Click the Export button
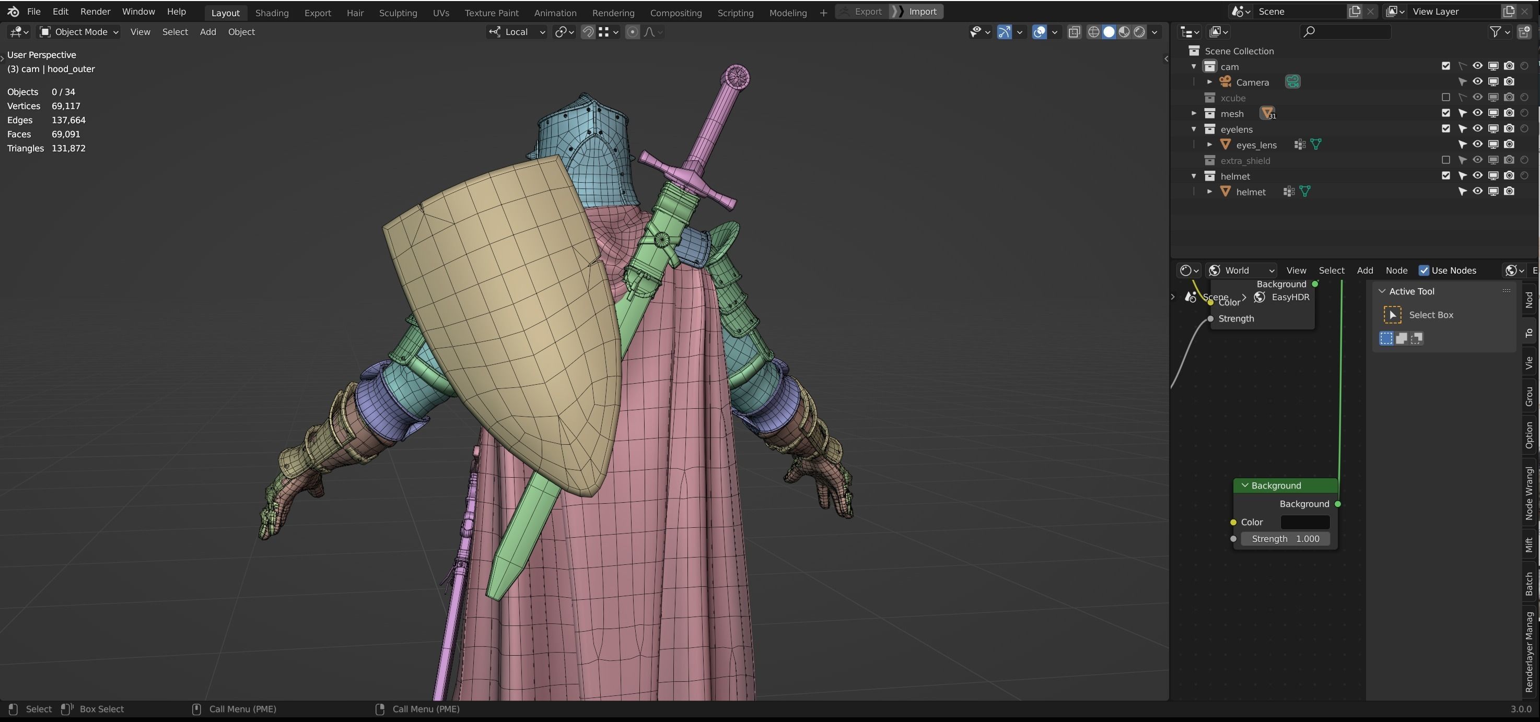 [x=861, y=11]
